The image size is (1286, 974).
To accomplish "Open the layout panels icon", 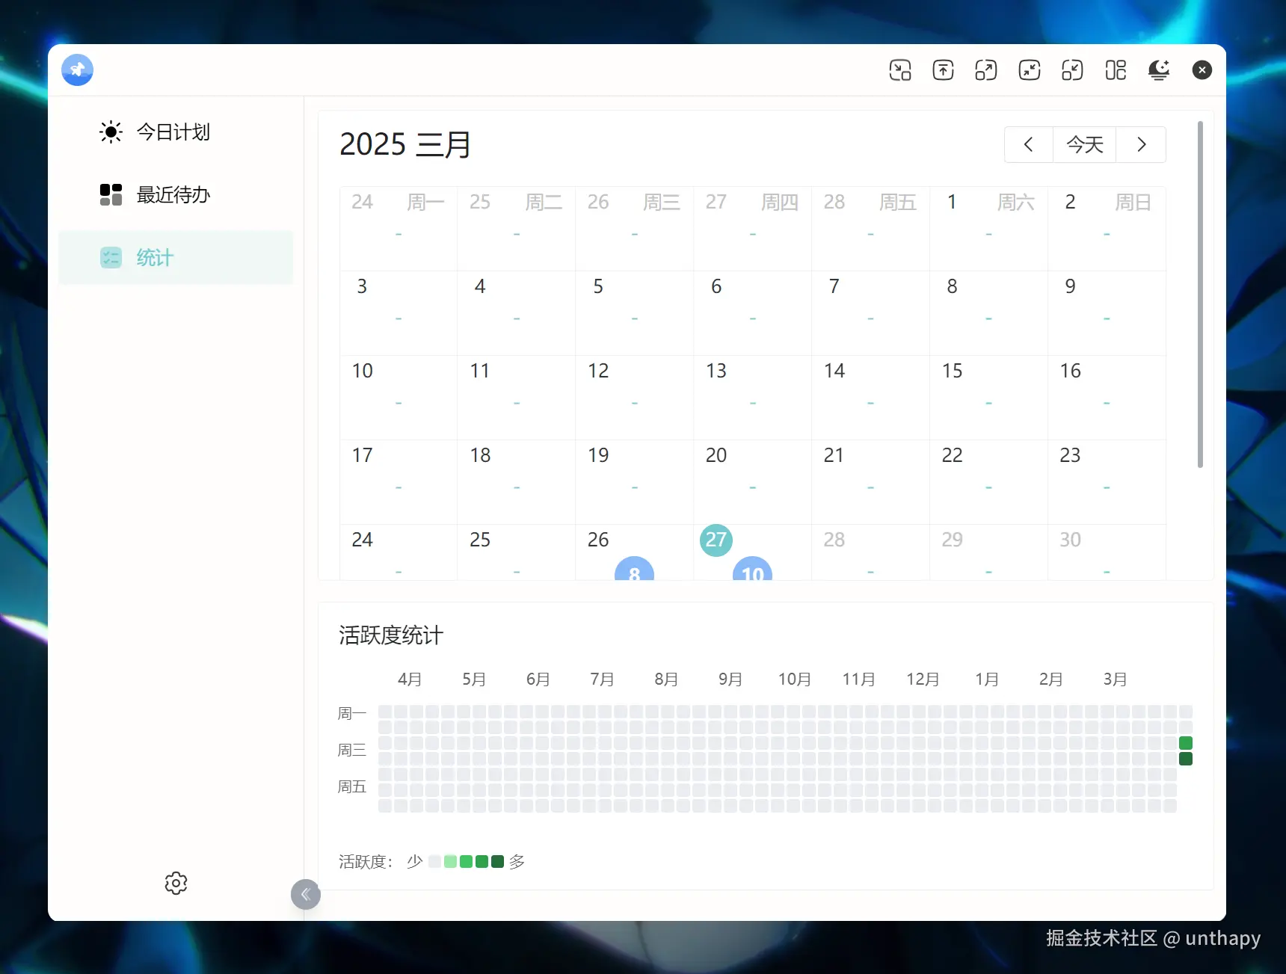I will [x=1116, y=70].
